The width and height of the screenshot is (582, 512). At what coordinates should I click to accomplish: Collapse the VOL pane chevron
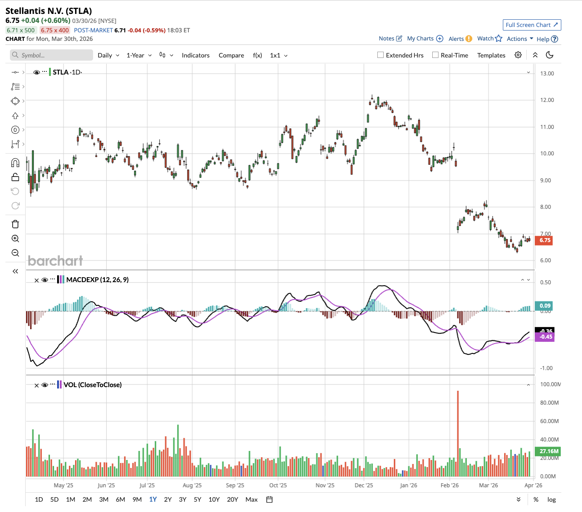click(x=528, y=385)
